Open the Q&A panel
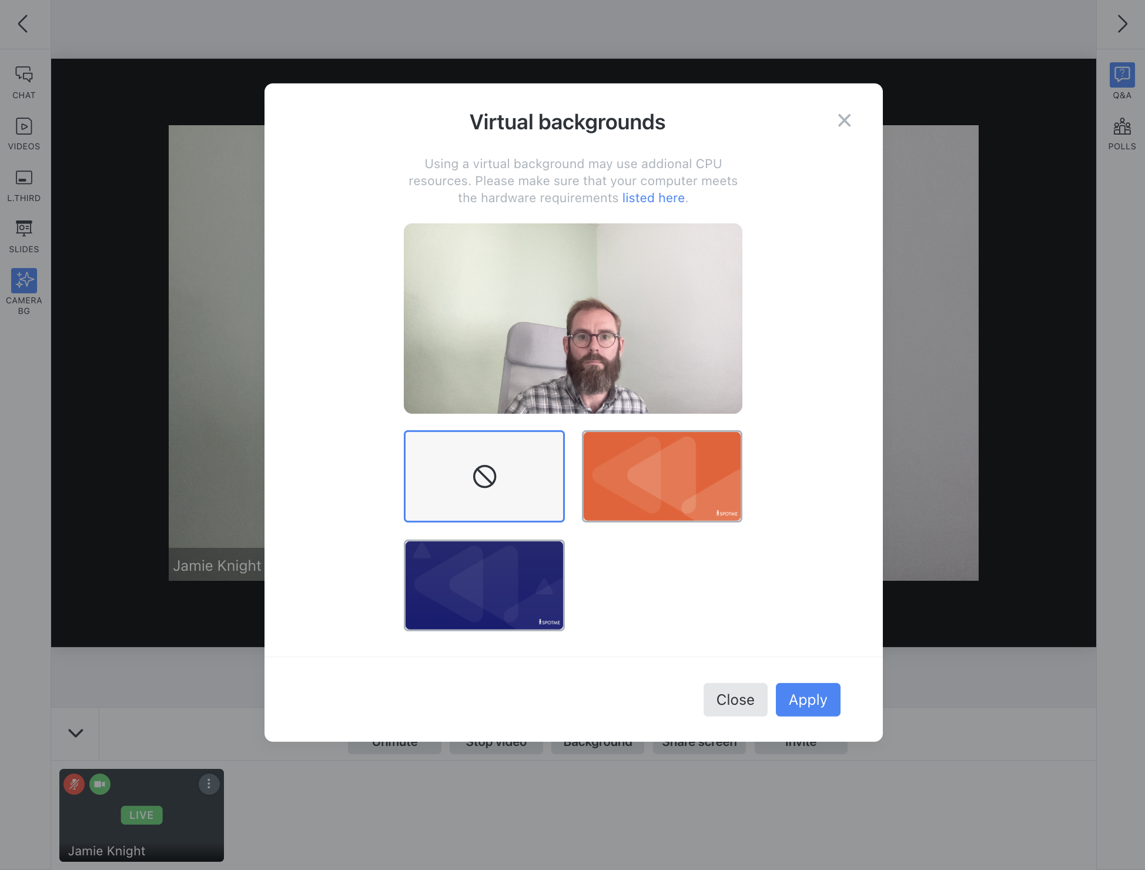The height and width of the screenshot is (870, 1145). tap(1122, 82)
